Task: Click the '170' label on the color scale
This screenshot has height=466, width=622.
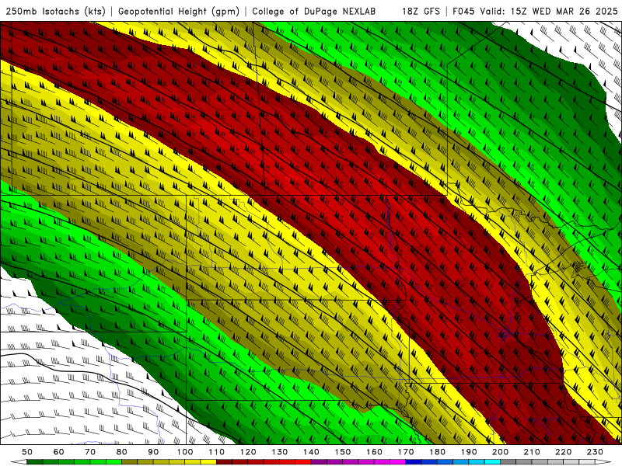Action: click(x=406, y=452)
